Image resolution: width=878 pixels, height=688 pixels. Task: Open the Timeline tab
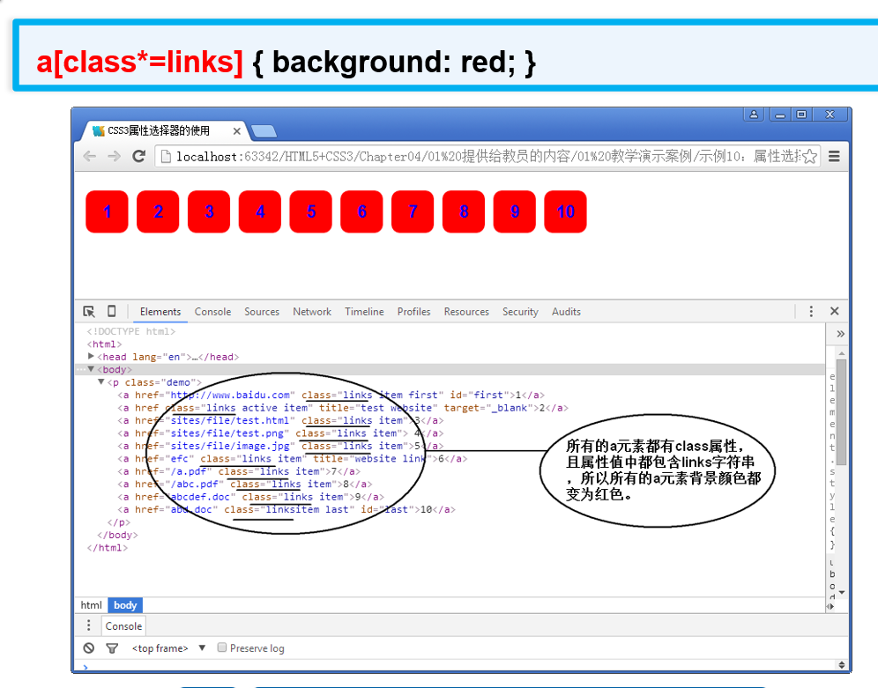pos(364,312)
